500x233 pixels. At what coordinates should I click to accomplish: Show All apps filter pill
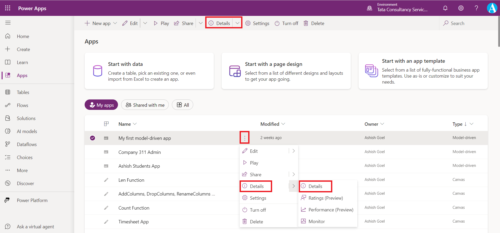coord(183,105)
